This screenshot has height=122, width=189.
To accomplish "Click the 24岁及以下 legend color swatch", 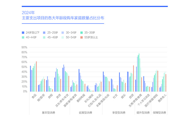I will point(23,33).
